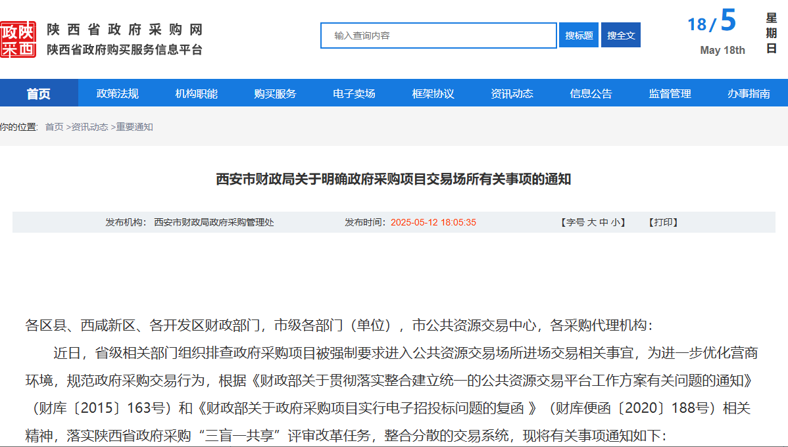The image size is (788, 447).
Task: Click the 首页 breadcrumb link
Action: 54,127
